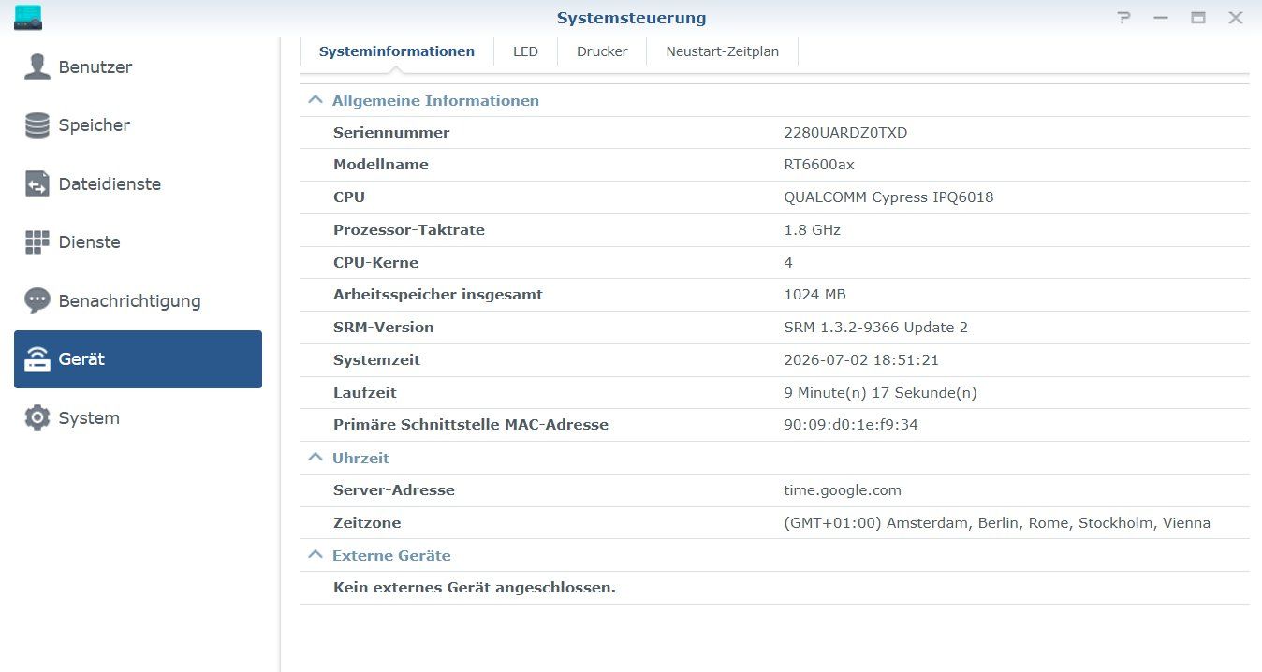Click Kein externes Gerät angeschlossen message
Image resolution: width=1262 pixels, height=672 pixels.
tap(475, 589)
